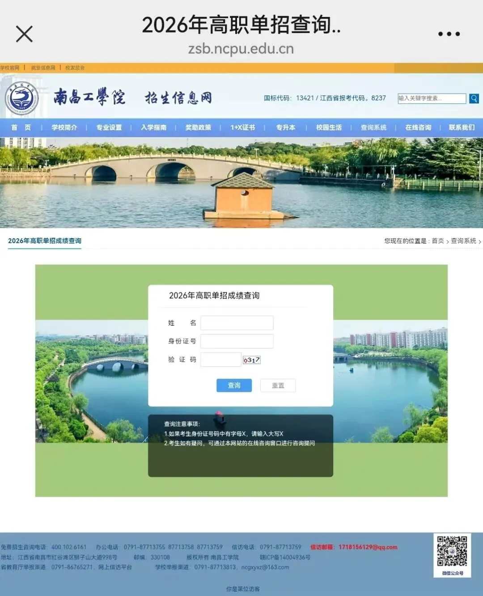Click 查询系统 in the breadcrumb trail
Viewport: 483px width, 596px height.
pos(464,241)
